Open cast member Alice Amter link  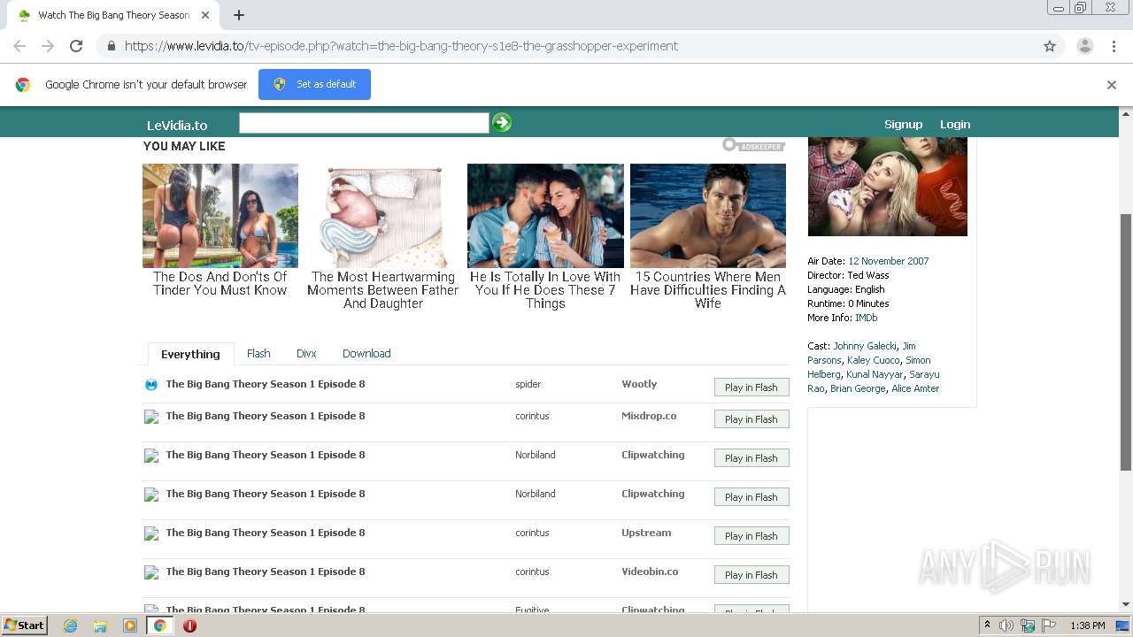[x=915, y=388]
